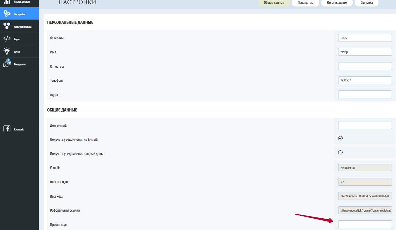Click the Фамилия input field
This screenshot has height=230, width=396.
pos(365,38)
